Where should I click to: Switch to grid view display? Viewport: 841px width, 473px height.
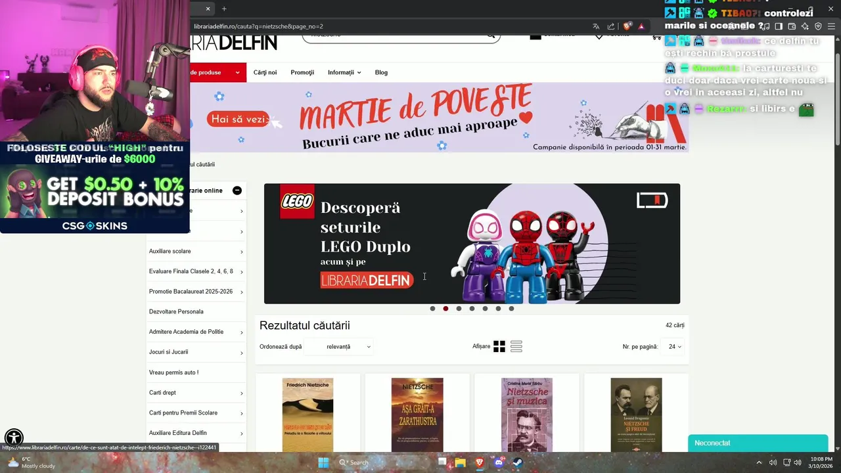(499, 346)
